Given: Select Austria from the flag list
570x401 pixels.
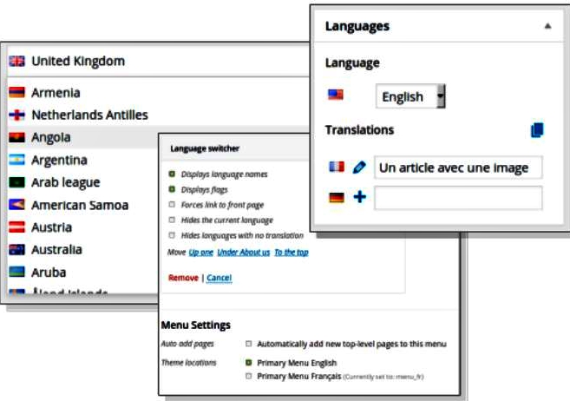Looking at the screenshot, I should point(83,227).
